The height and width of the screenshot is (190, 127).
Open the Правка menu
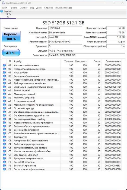click(13, 8)
